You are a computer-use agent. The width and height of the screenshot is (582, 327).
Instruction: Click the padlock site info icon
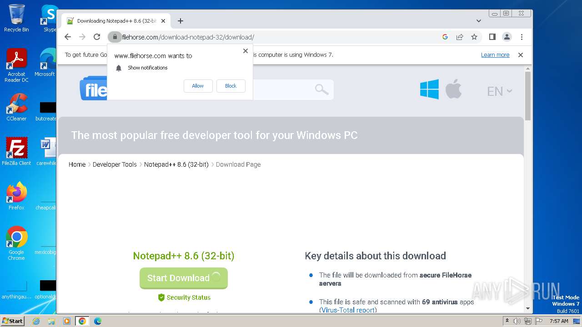pos(115,37)
